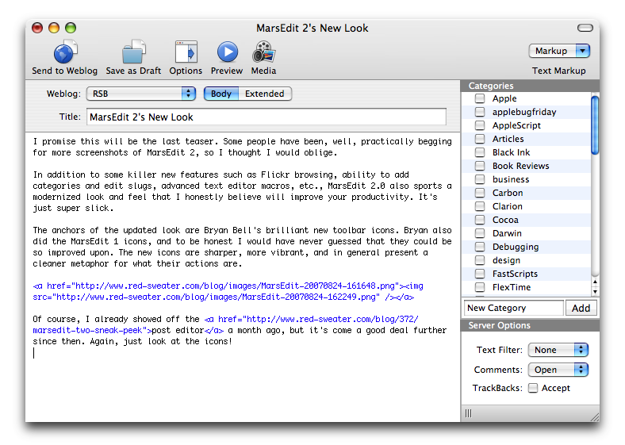625x445 pixels.
Task: Click the resize grip at window corner
Action: (x=594, y=416)
